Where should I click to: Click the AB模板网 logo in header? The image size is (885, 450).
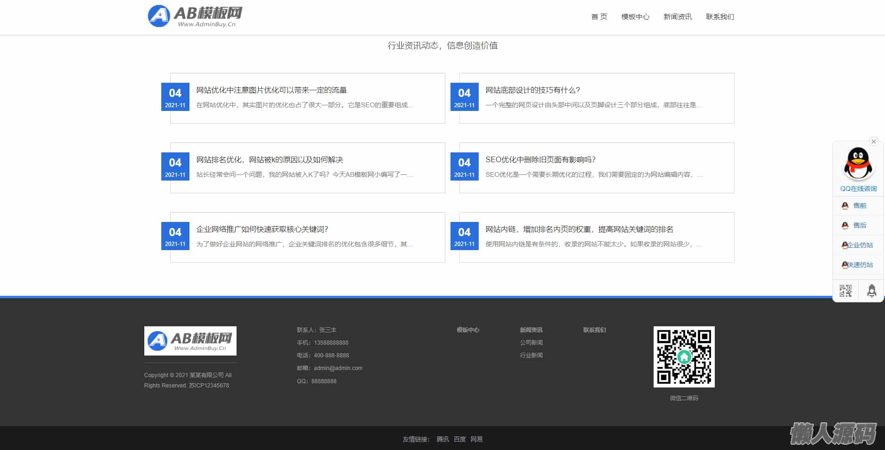pos(195,16)
